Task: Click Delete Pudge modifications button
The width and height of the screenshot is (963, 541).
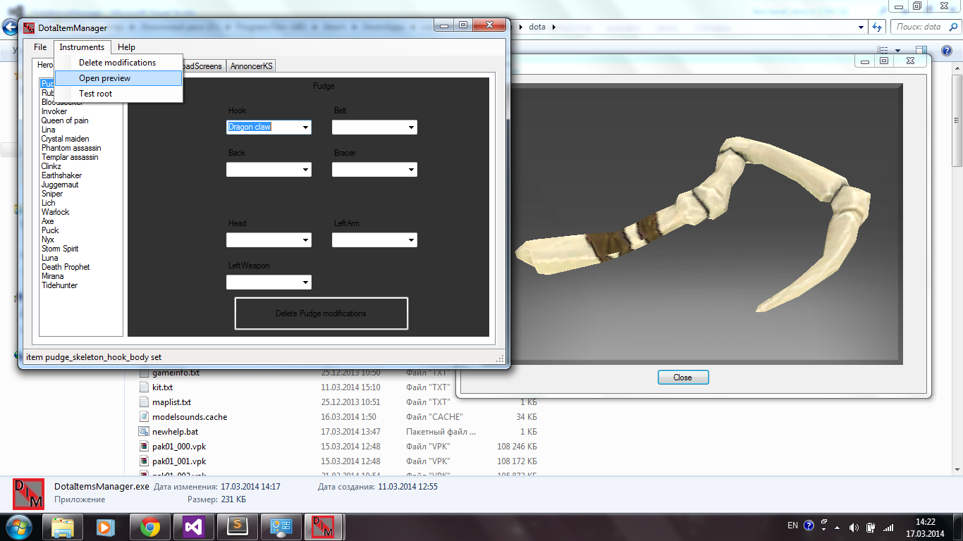Action: [321, 313]
